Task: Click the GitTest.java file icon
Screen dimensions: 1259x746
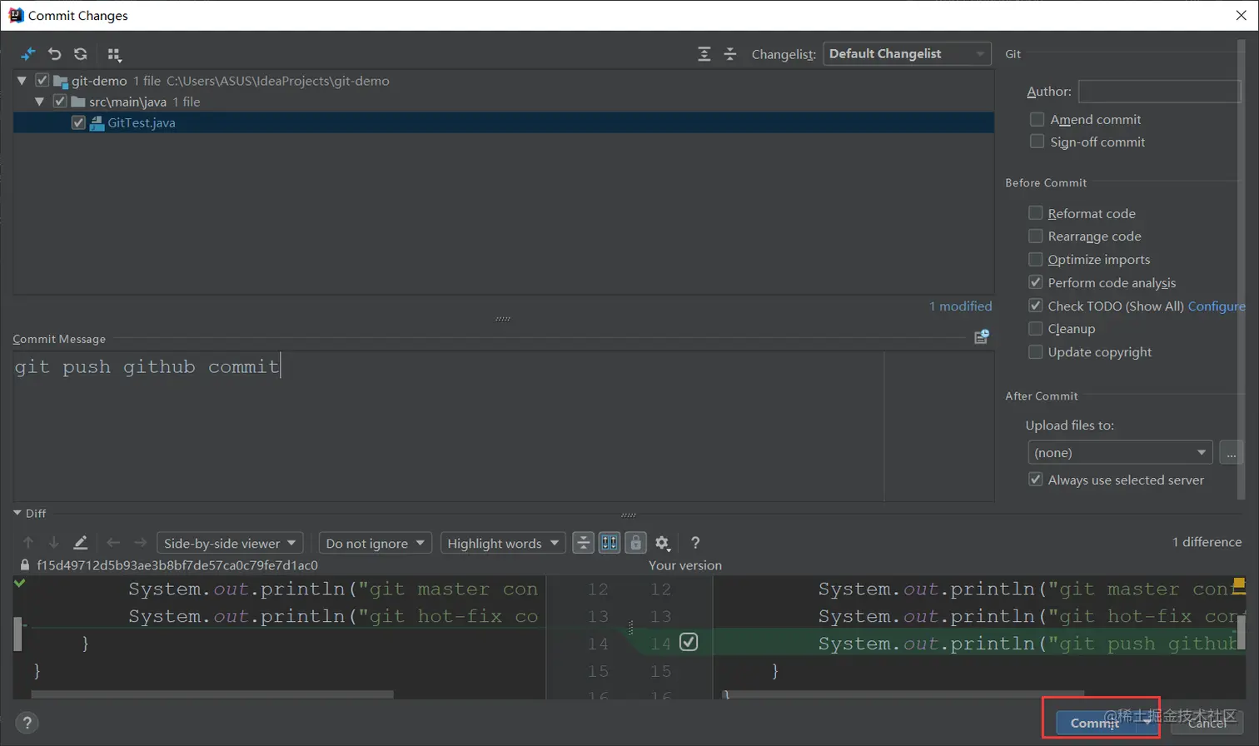Action: point(97,123)
